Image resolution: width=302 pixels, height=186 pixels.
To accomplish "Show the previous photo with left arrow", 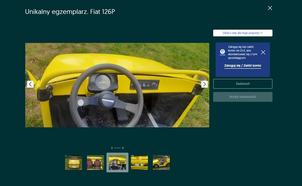I will pyautogui.click(x=30, y=84).
